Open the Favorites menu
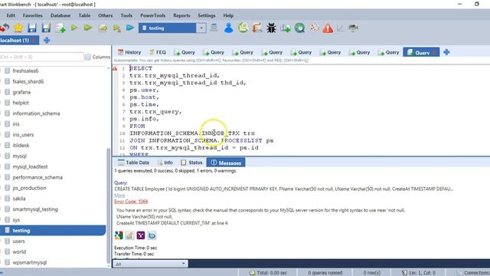The image size is (490, 276). 32,15
